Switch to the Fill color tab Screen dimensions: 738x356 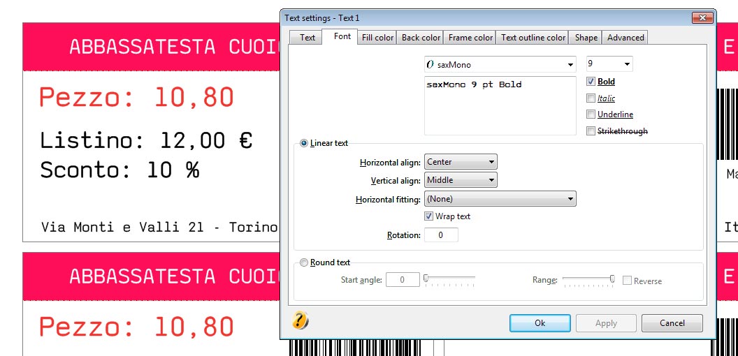377,38
